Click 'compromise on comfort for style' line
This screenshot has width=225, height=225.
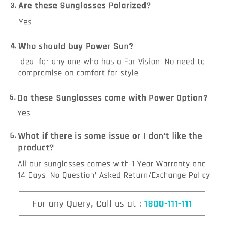78,73
